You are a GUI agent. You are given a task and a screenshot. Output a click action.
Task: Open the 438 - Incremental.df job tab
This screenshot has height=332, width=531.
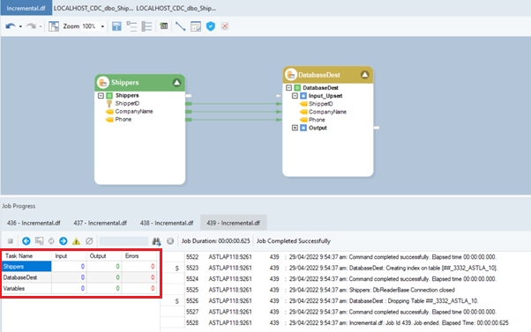click(x=167, y=223)
